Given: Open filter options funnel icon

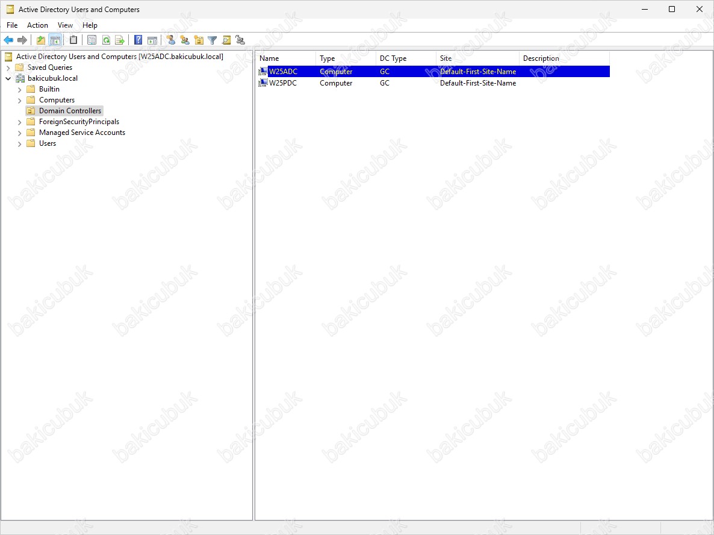Looking at the screenshot, I should [x=212, y=40].
